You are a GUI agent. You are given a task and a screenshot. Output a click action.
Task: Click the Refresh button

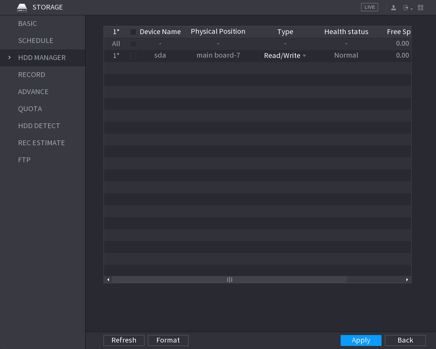click(x=124, y=340)
